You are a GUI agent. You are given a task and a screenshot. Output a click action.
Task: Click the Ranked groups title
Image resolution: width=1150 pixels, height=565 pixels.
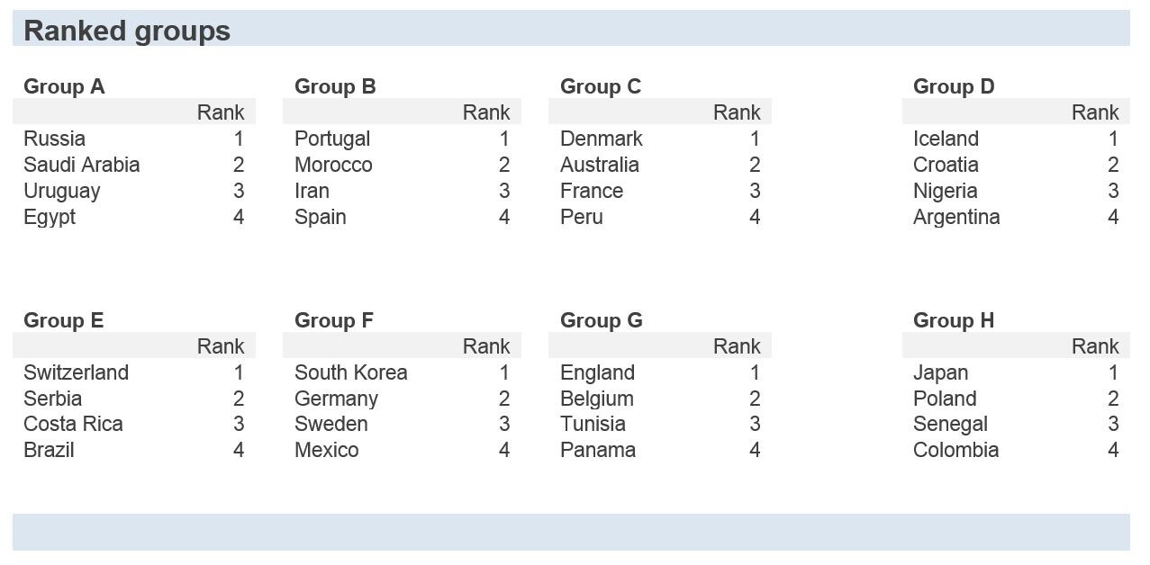(127, 31)
